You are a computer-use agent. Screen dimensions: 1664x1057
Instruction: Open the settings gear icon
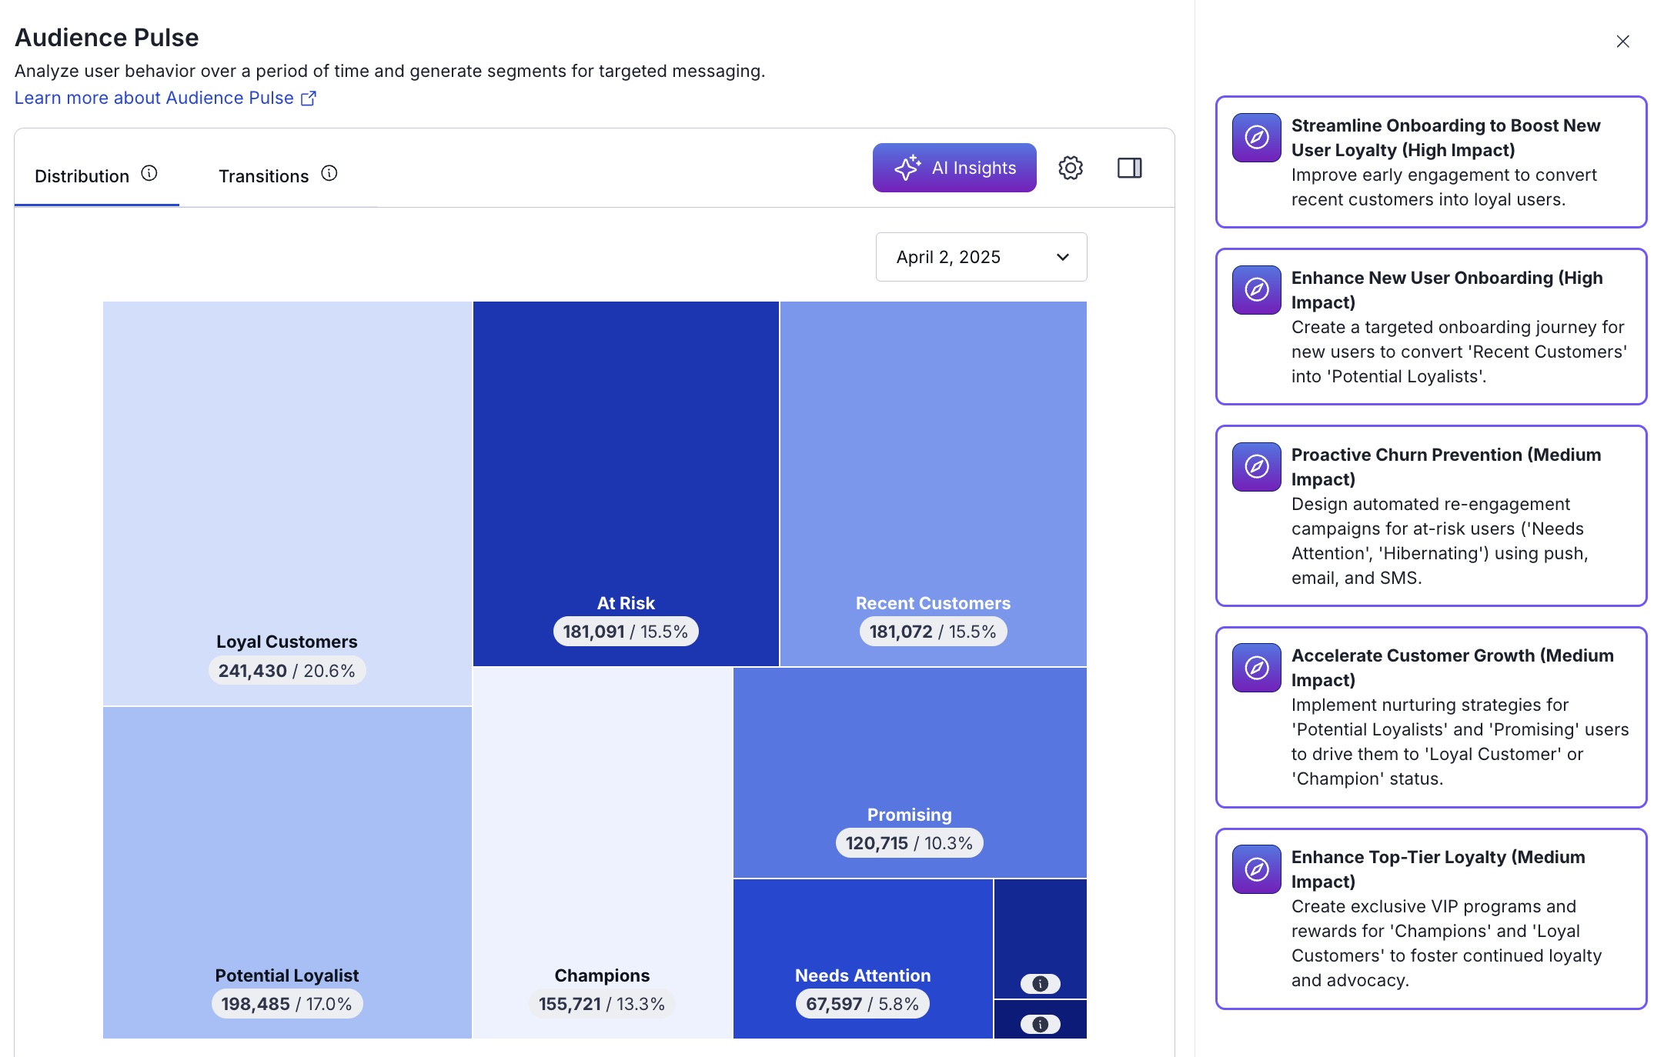click(x=1070, y=168)
